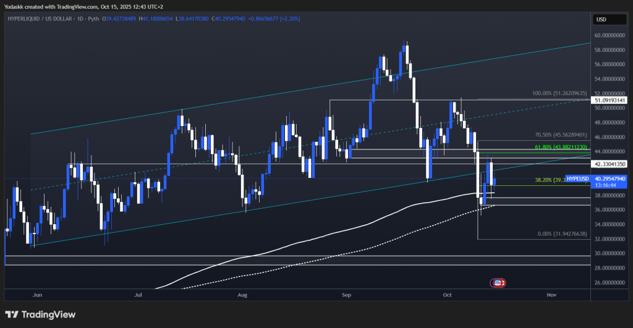Click the HYPEUSD price tag
This screenshot has width=633, height=328.
pyautogui.click(x=578, y=177)
